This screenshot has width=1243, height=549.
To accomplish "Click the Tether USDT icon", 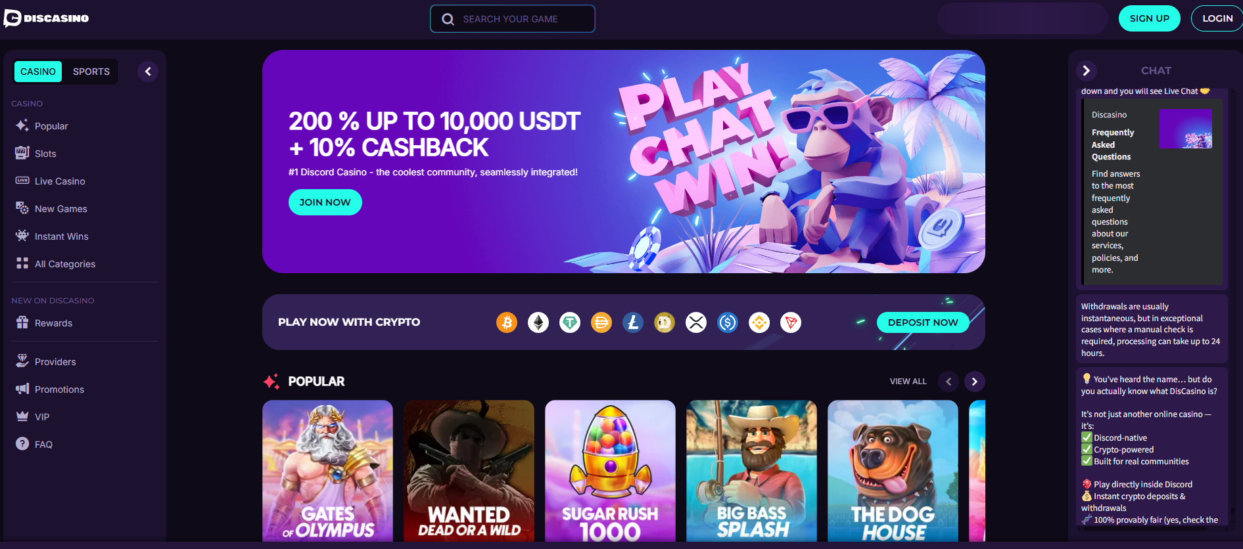I will click(570, 322).
